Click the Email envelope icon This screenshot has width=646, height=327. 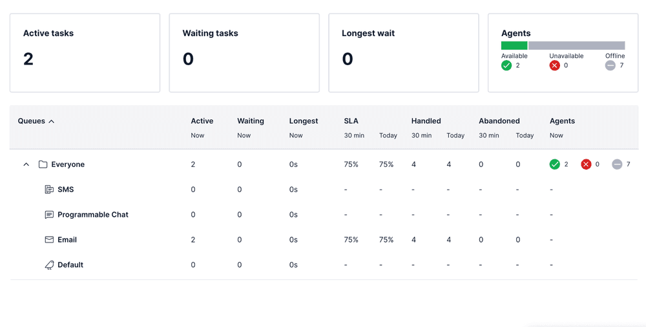click(x=49, y=240)
